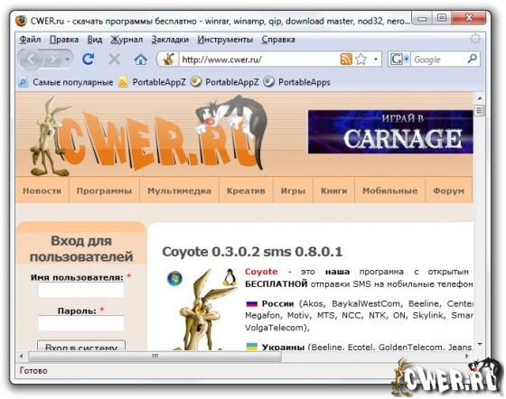506x399 pixels.
Task: Go forward with the Forward arrow button
Action: point(52,60)
